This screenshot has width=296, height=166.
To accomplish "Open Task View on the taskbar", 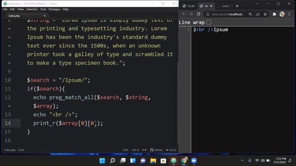I will (123, 161).
